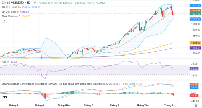Image resolution: width=202 pixels, height=108 pixels.
Task: Open chart settings gear icon
Action: [196, 105]
